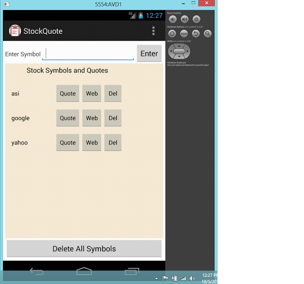Click the emulator home hardware button
The height and width of the screenshot is (284, 304).
tap(172, 33)
